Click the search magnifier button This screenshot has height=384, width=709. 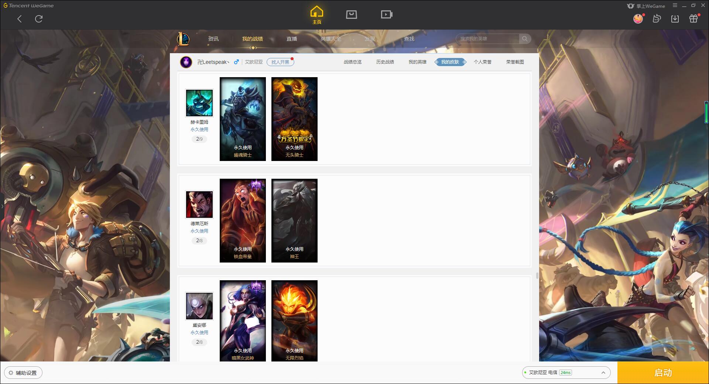525,39
